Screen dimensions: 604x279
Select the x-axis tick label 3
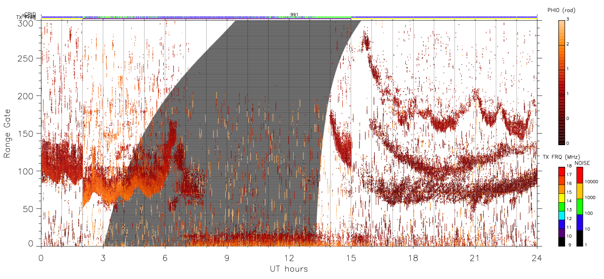103,257
